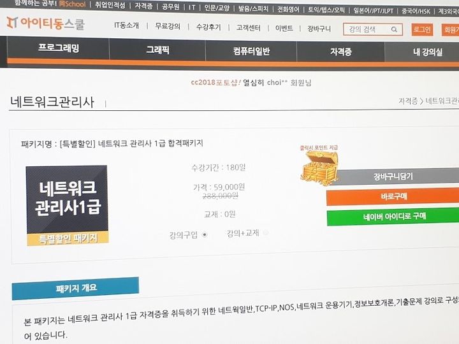Switch to the 그래픽 category tab
This screenshot has height=344, width=459.
[x=158, y=50]
